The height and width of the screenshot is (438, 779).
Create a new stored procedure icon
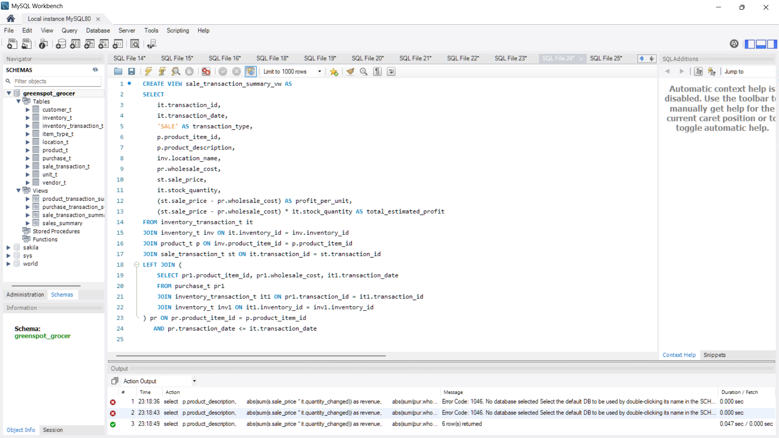[x=103, y=44]
